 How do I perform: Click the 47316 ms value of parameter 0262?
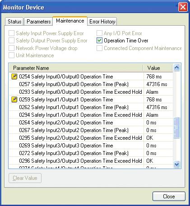pos(157,107)
